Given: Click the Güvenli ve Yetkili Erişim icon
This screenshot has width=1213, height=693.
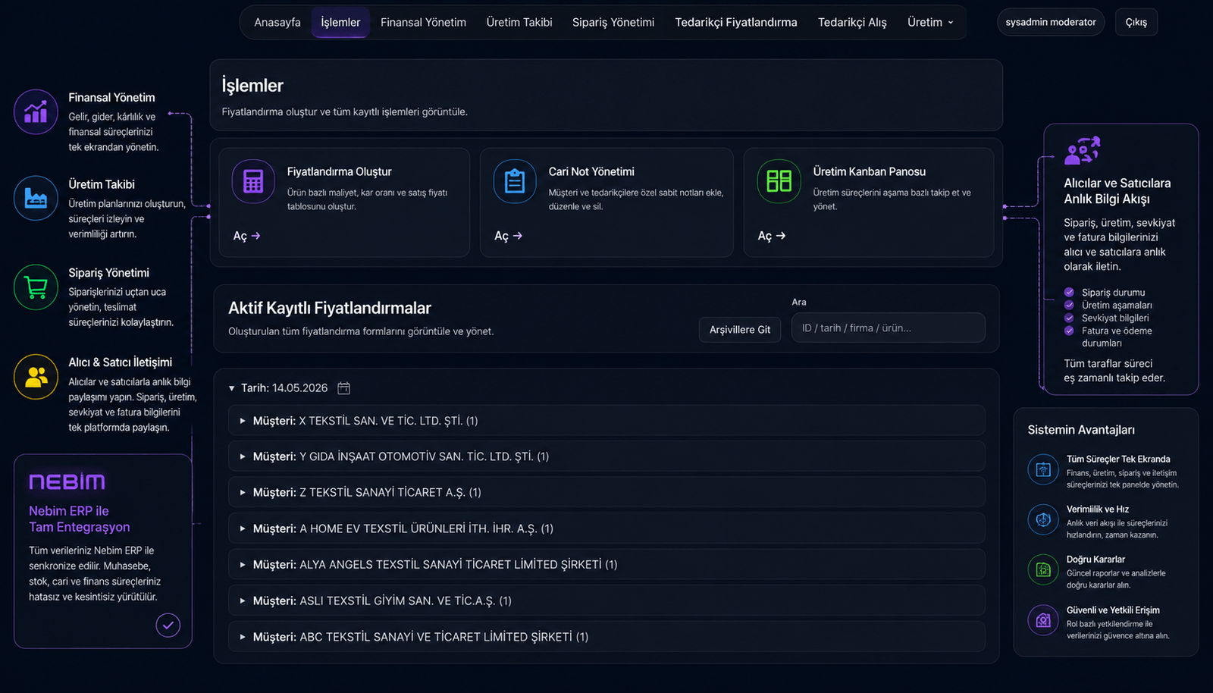Looking at the screenshot, I should 1043,620.
